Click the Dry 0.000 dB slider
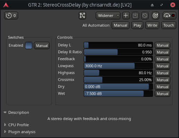The width and height of the screenshot is (179, 138). (118, 87)
